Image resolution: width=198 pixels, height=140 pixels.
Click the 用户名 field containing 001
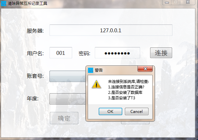pos(61,53)
